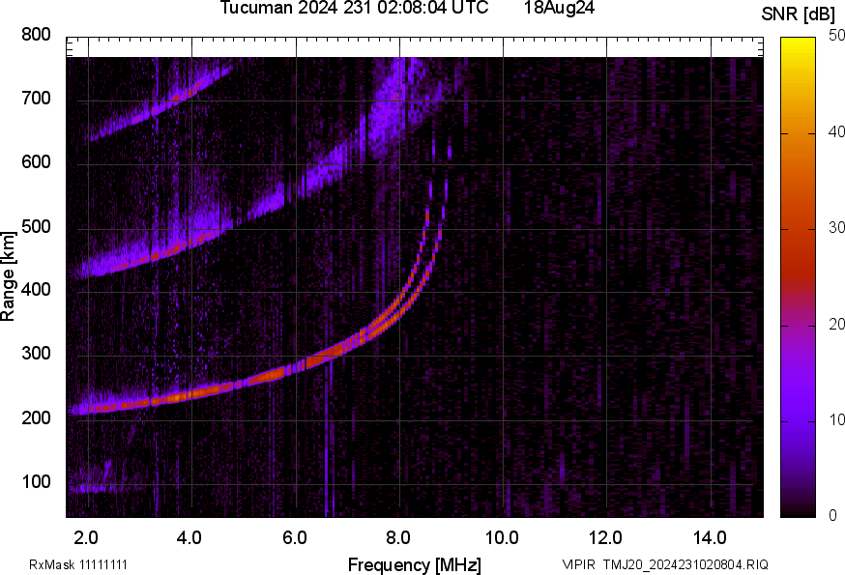Click the '6.0' frequency axis tick label

click(x=294, y=538)
